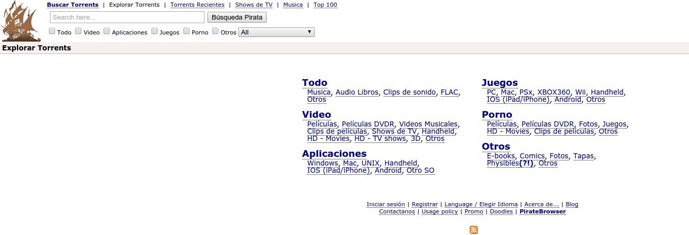The image size is (689, 235).
Task: Go to Torrents Recientes
Action: point(197,5)
